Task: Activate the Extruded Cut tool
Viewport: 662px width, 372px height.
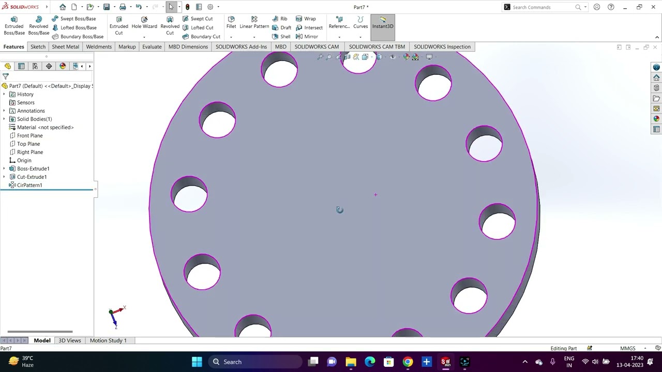Action: point(118,26)
